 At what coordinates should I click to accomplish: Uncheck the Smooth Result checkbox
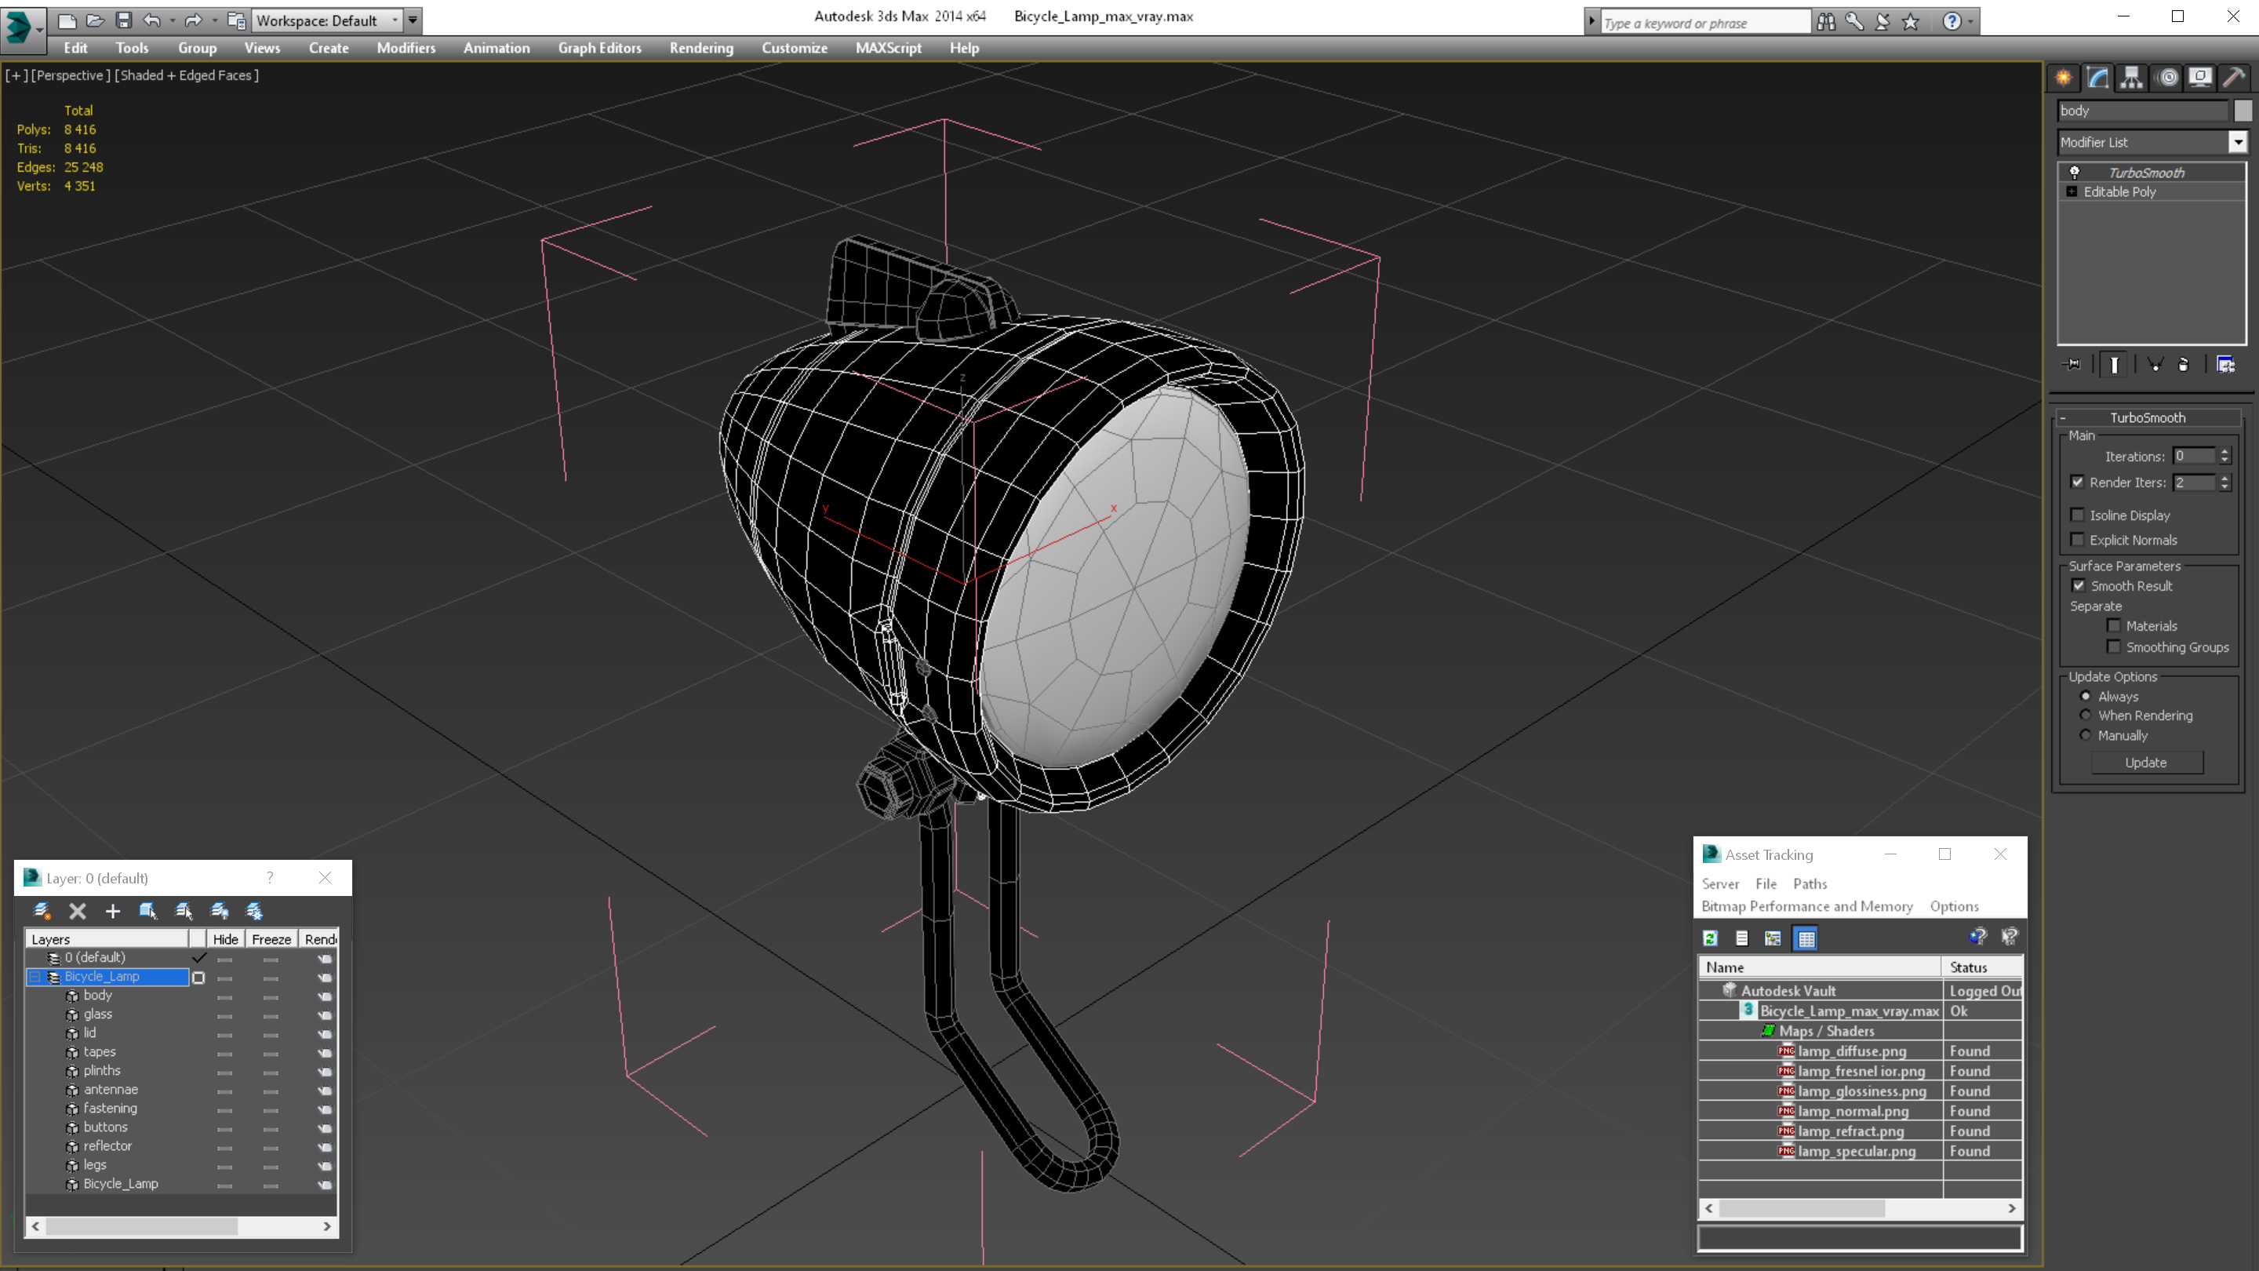(x=2079, y=585)
